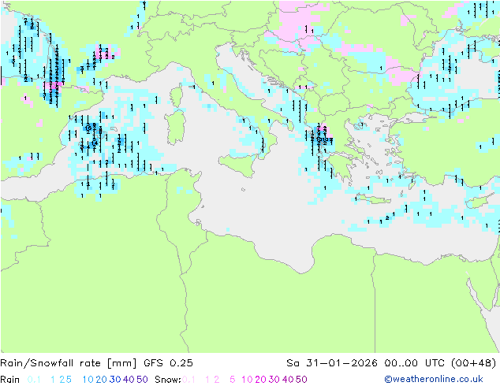Click the island of Cyprus on the map
500x386 pixels.
click(479, 202)
